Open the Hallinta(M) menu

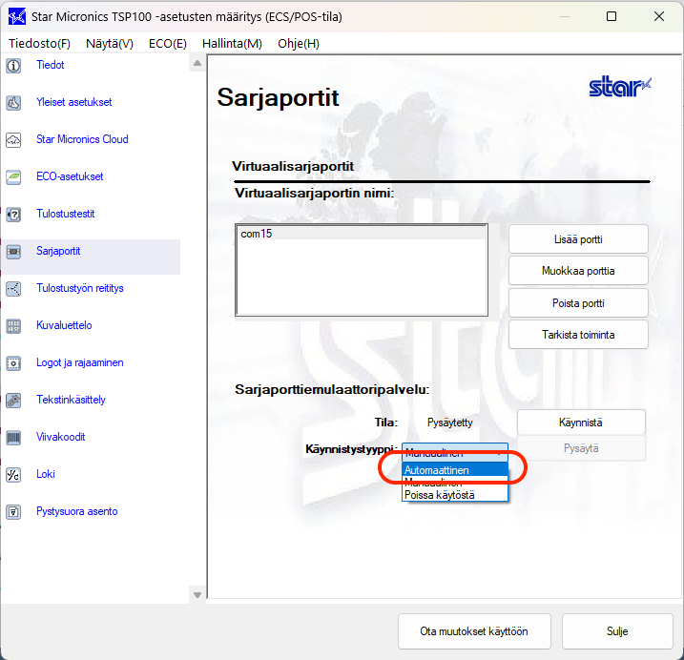(x=232, y=44)
